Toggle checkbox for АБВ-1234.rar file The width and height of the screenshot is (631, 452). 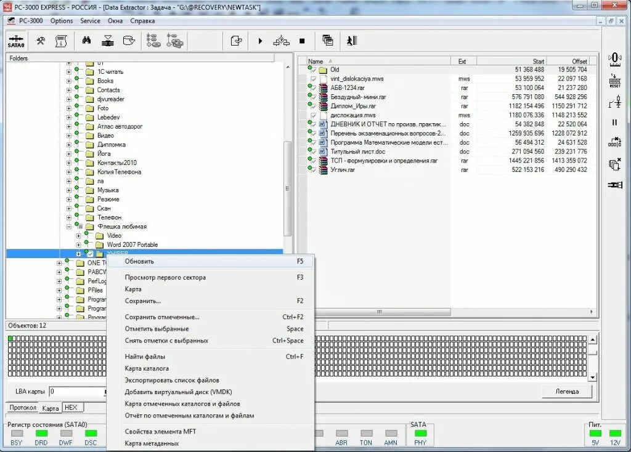[x=314, y=89]
